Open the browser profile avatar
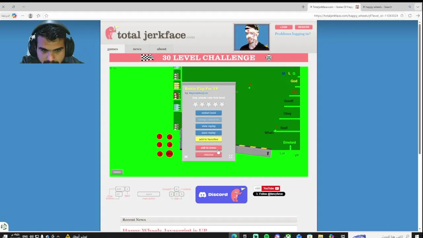 (x=30, y=16)
